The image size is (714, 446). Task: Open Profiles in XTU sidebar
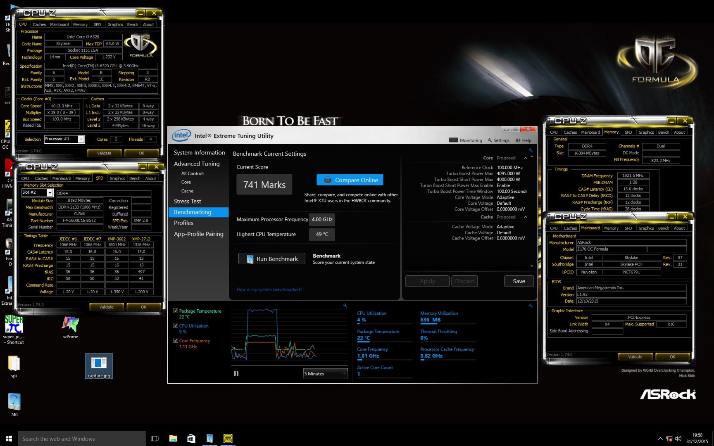click(183, 223)
